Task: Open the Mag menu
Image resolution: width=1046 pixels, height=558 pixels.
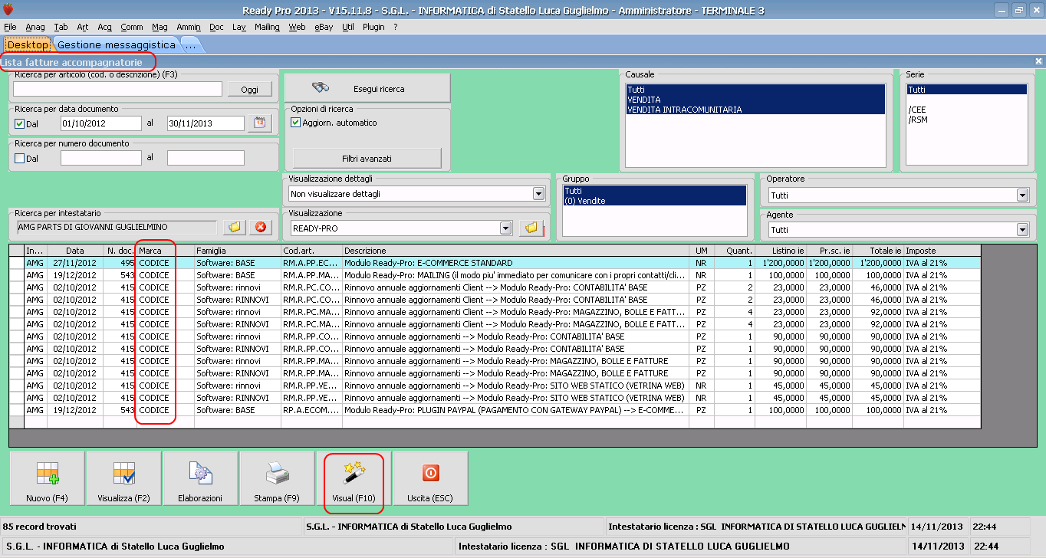Action: click(x=160, y=27)
